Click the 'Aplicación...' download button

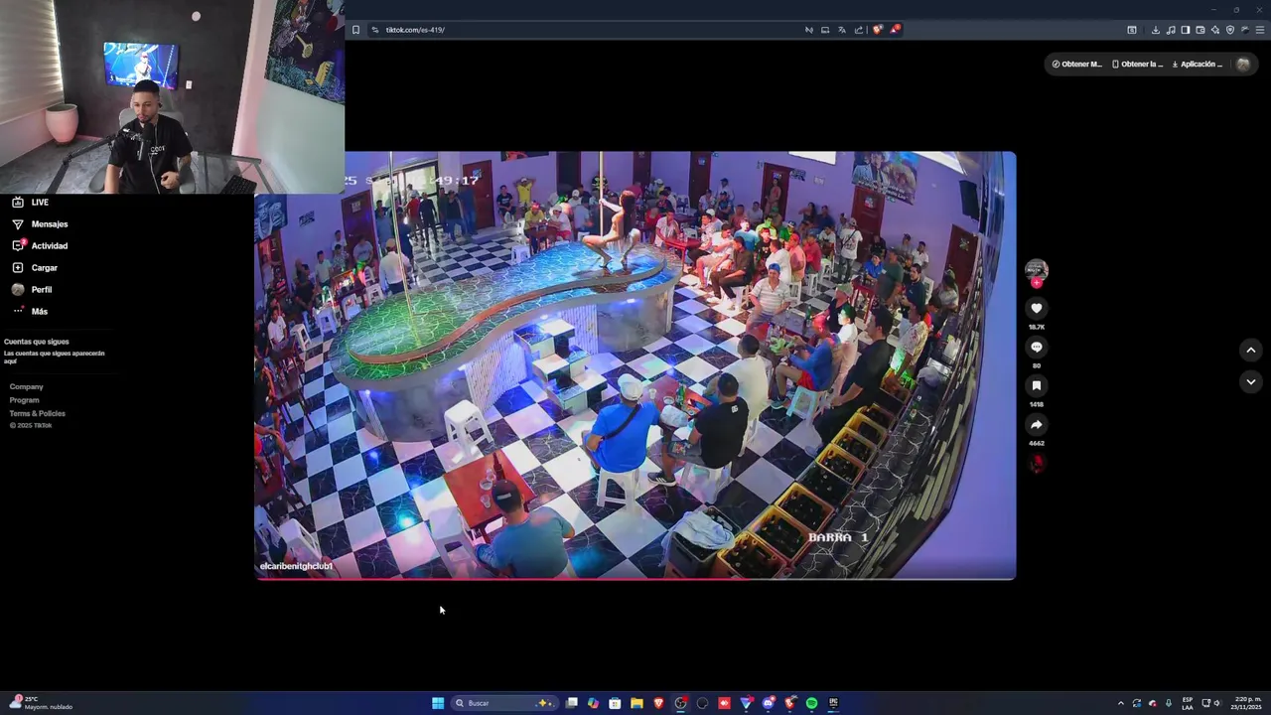point(1198,64)
